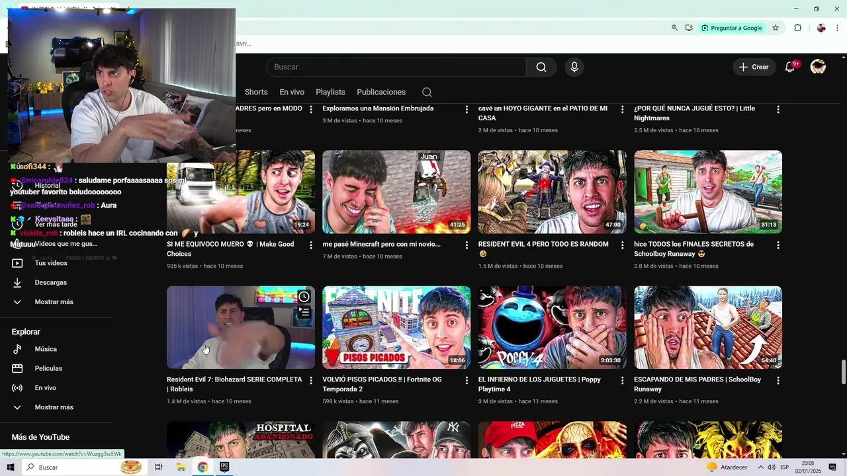
Task: Open YouTube notifications bell
Action: pyautogui.click(x=790, y=67)
